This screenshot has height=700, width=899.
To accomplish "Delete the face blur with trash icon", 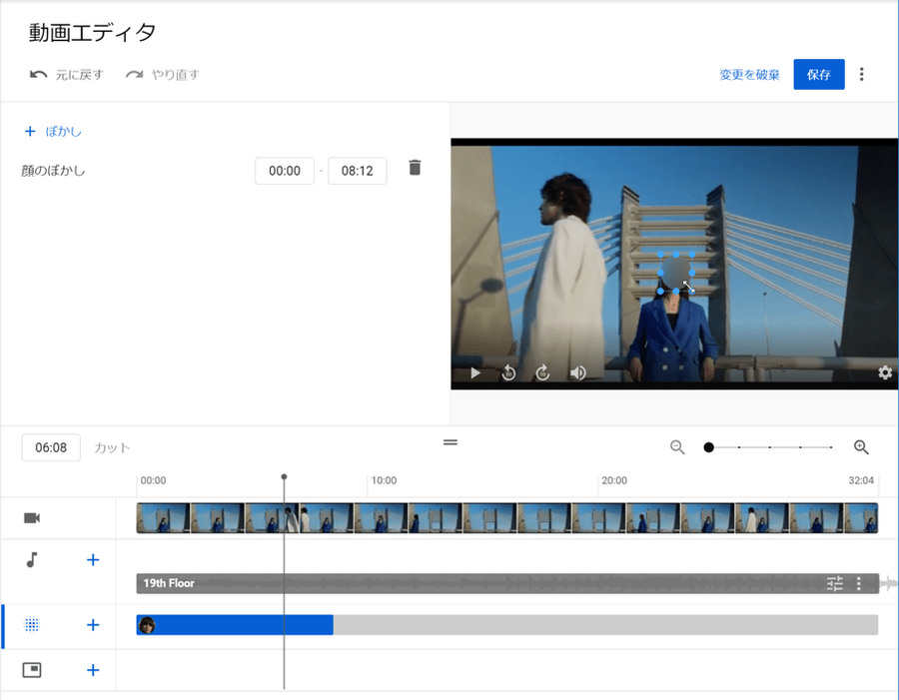I will [x=416, y=169].
